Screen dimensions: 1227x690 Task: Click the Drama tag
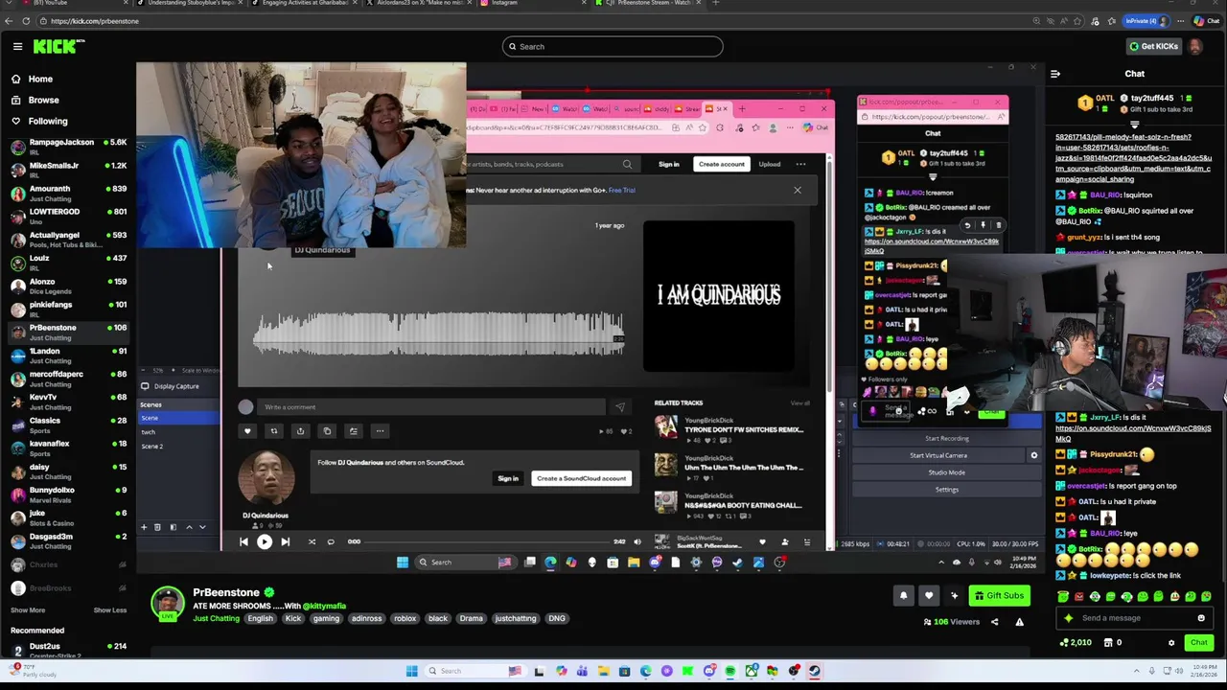pyautogui.click(x=471, y=619)
